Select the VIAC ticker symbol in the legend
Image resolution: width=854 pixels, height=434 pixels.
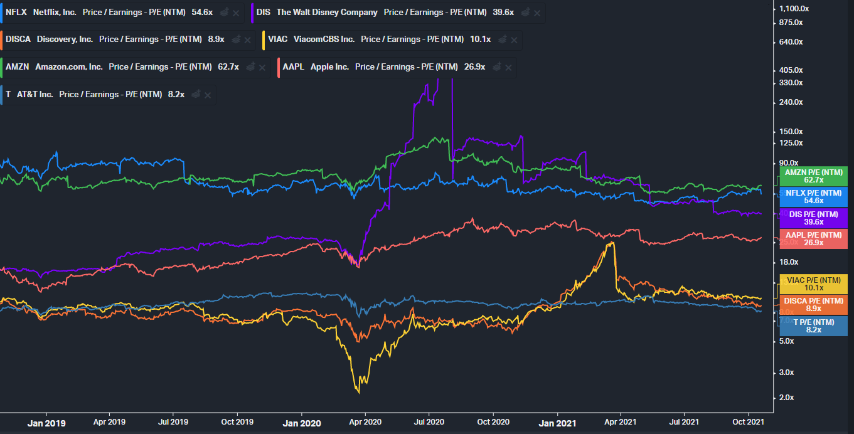tap(277, 39)
